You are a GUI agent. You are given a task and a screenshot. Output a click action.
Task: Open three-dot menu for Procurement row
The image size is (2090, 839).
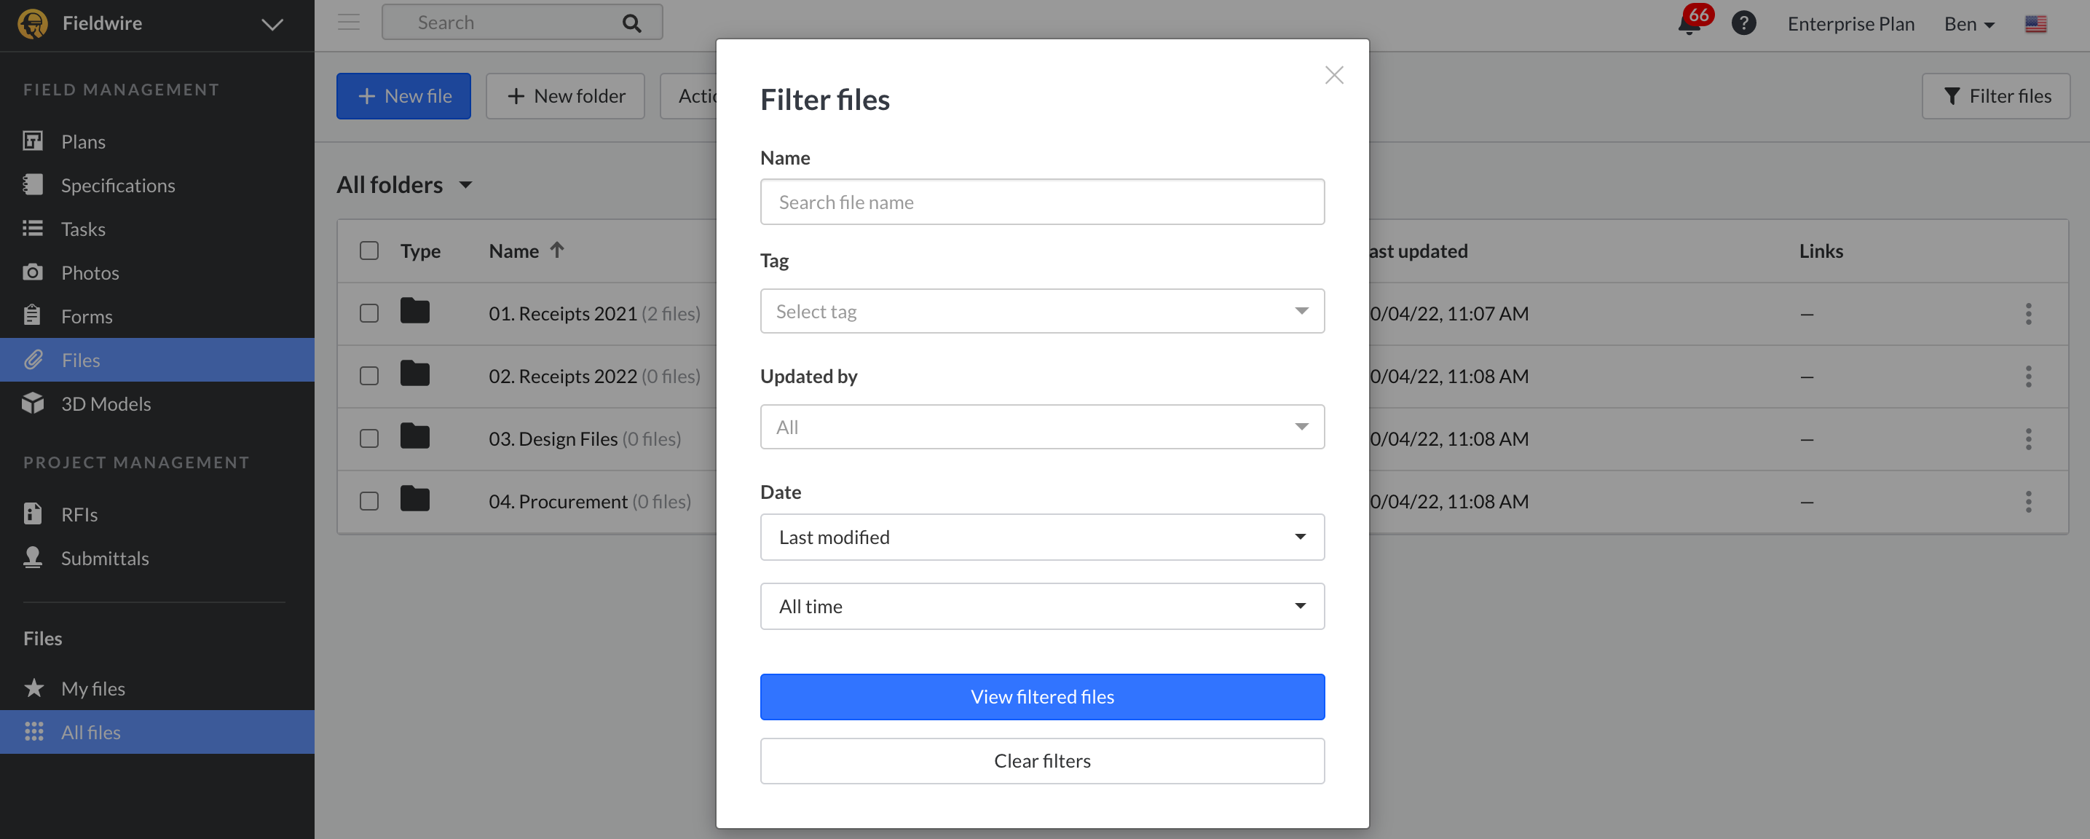click(2027, 502)
